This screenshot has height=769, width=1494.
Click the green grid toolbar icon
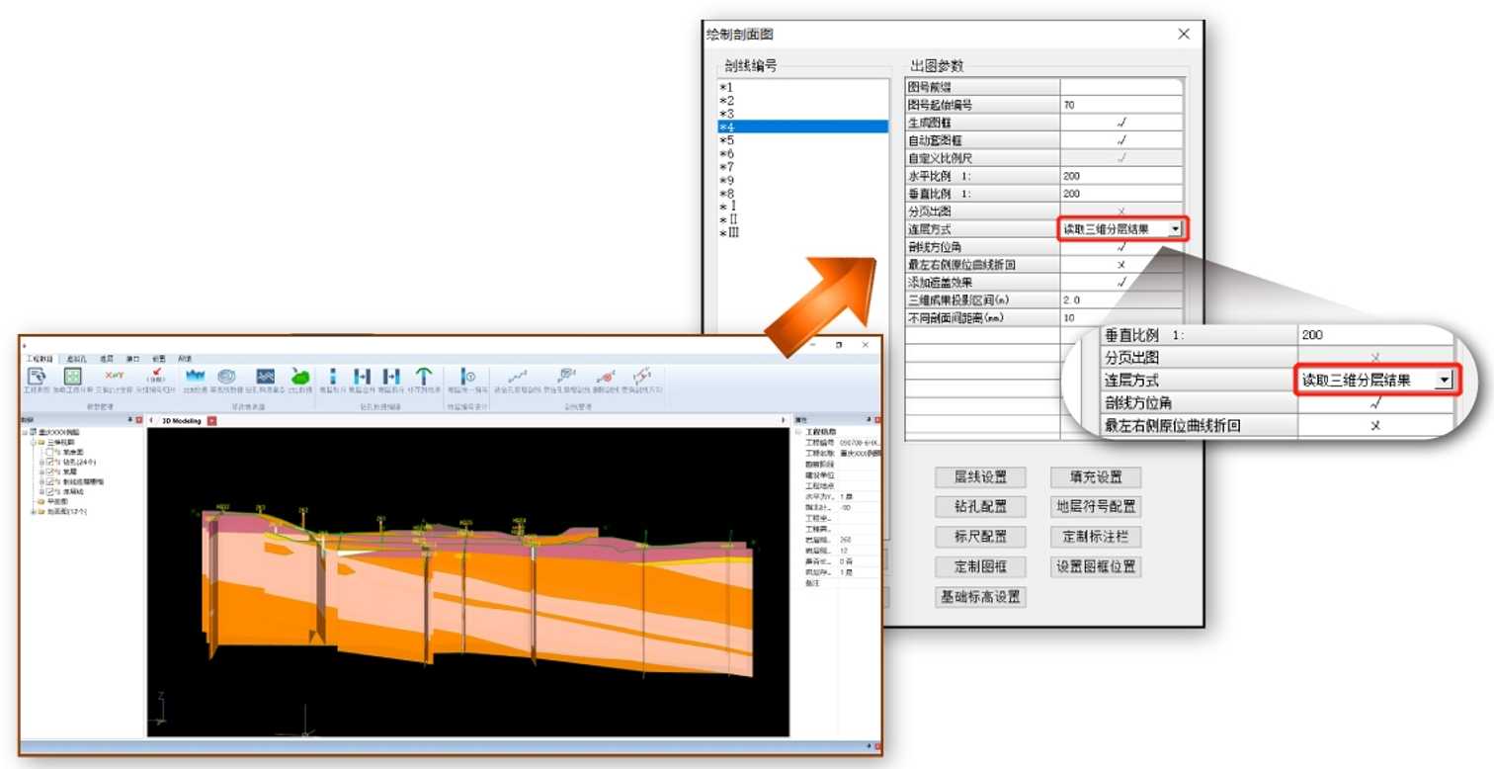click(x=72, y=377)
